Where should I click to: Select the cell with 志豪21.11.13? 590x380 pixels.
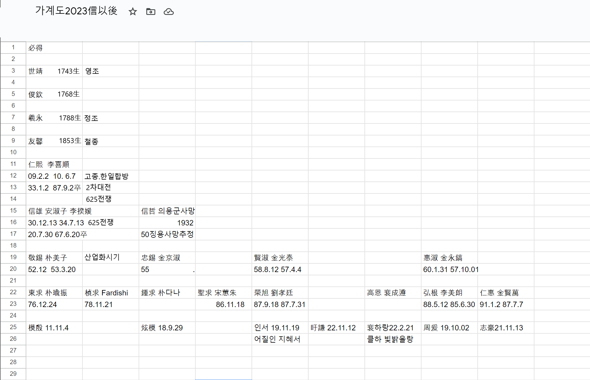(x=505, y=328)
